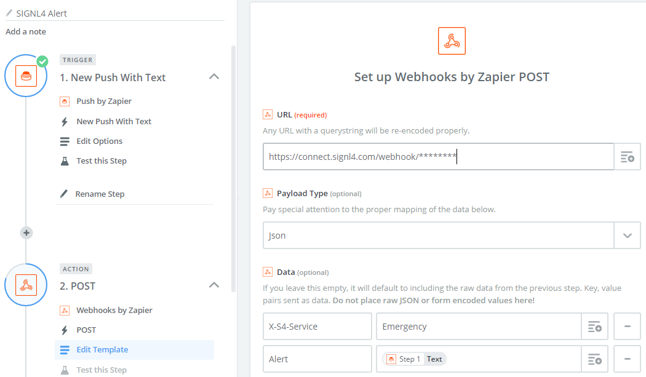Click the Data (optional) label

point(303,272)
